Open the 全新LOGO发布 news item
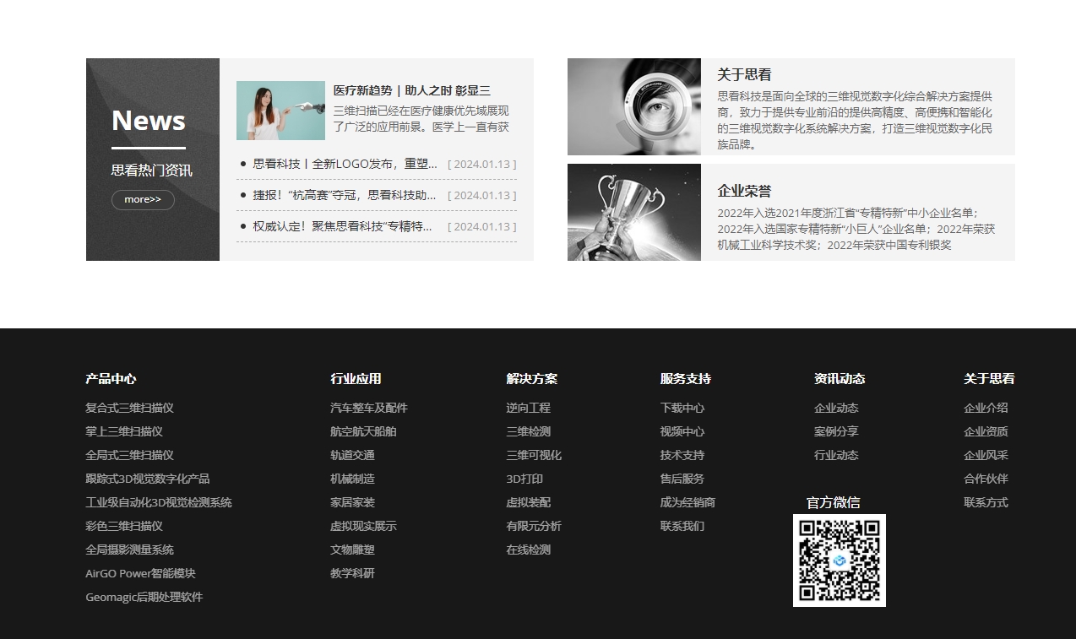This screenshot has height=639, width=1076. [345, 164]
